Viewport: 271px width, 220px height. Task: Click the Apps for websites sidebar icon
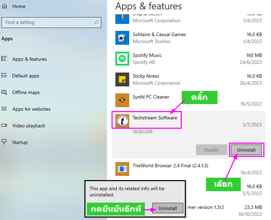4,109
